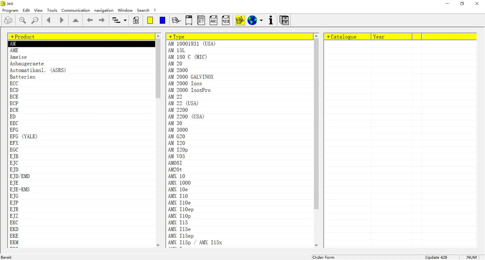The image size is (485, 260).
Task: Open the '?' help menu
Action: pos(155,10)
